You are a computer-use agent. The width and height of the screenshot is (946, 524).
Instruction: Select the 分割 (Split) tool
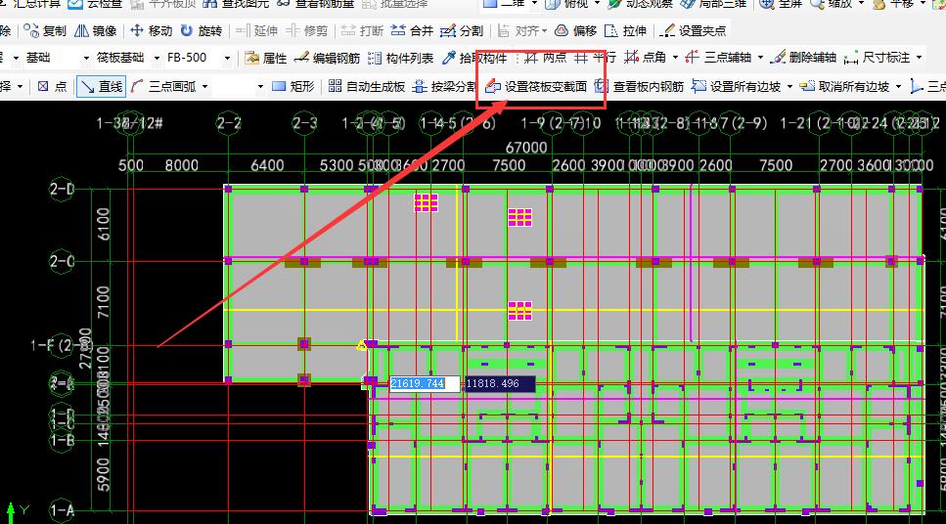(462, 30)
